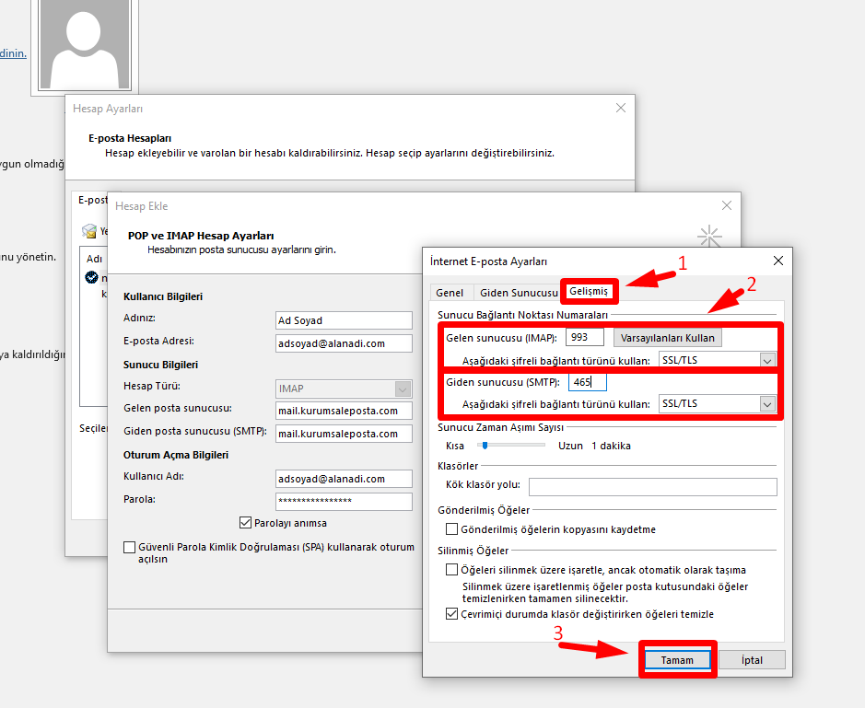Viewport: 865px width, 708px height.
Task: Click the new e-mail envelope icon
Action: pyautogui.click(x=89, y=231)
